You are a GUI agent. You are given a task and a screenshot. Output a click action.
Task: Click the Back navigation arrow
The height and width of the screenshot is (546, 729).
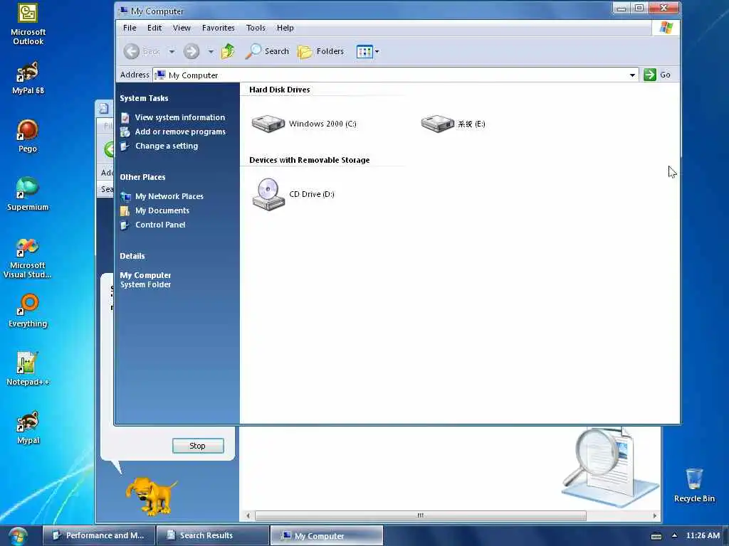click(132, 51)
